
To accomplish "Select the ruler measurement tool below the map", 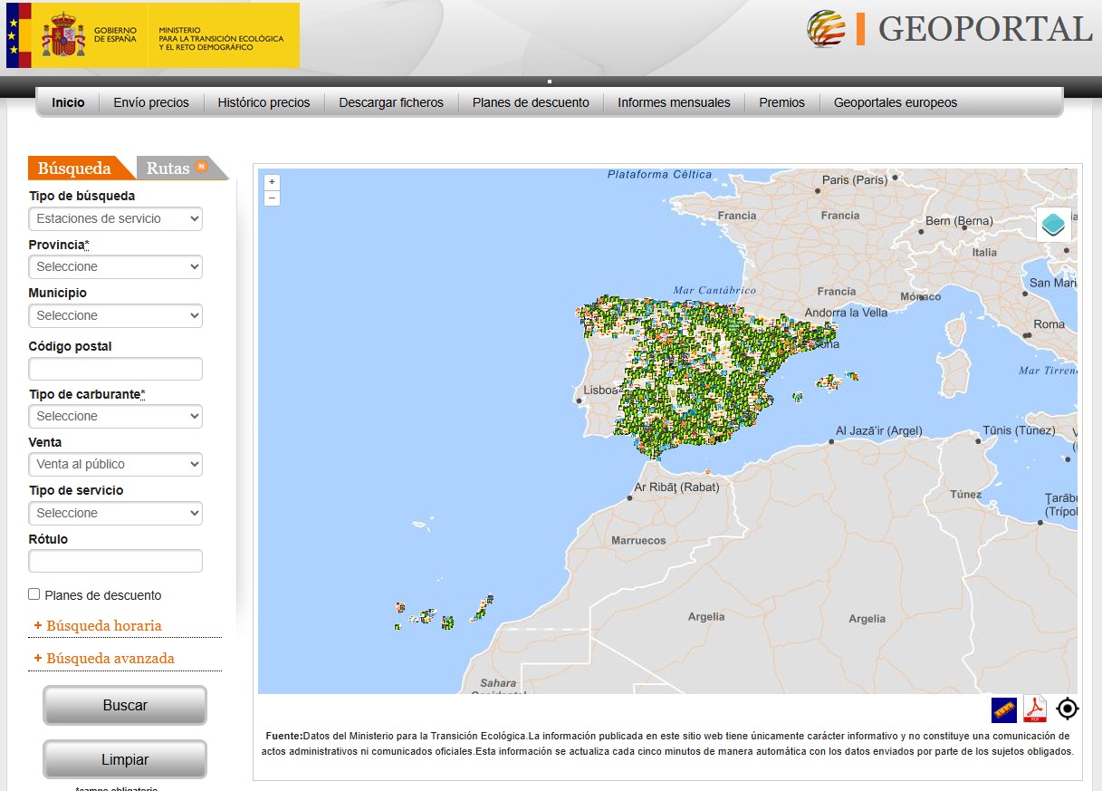I will coord(1003,710).
